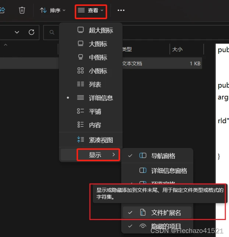Select 平铺 tiles view option

point(91,112)
